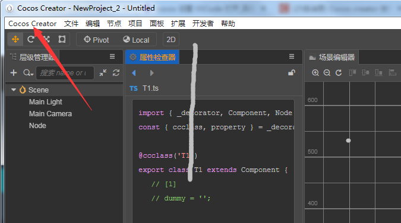Select the Move transform tool
401x223 pixels.
15,39
